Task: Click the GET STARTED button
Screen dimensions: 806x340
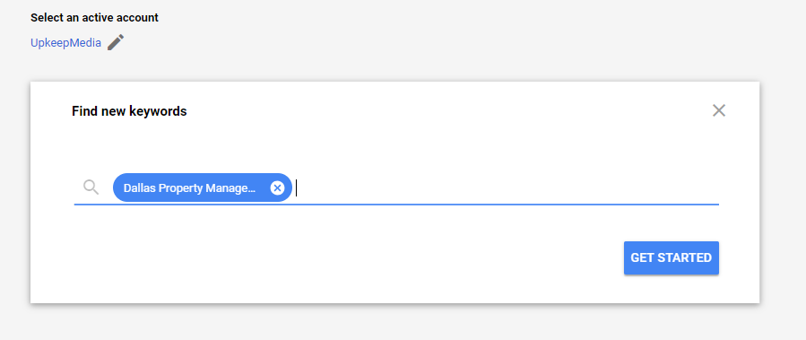Action: (672, 257)
